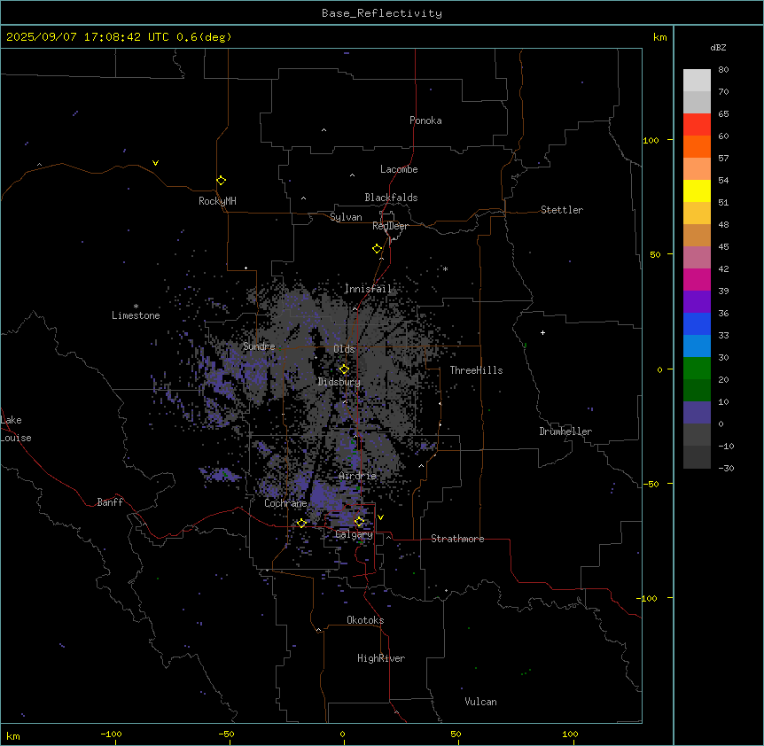Click the Drumheller label
Viewport: 764px width, 746px height.
[x=565, y=431]
